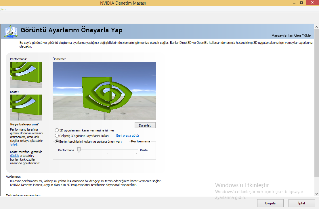
Task: Click the vertical scrollbar thumb
Action: point(317,103)
